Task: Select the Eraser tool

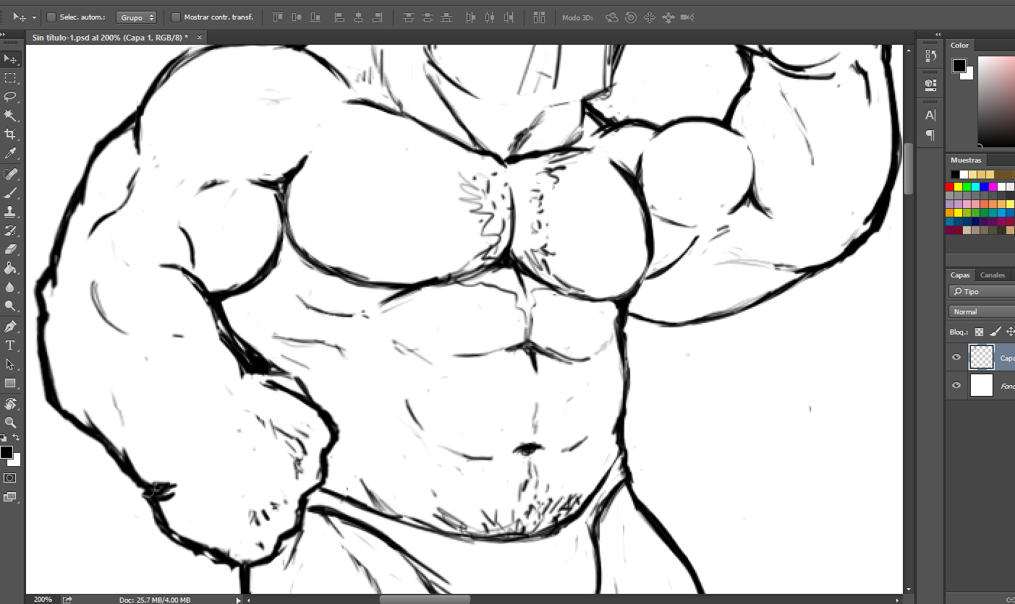Action: pyautogui.click(x=10, y=249)
